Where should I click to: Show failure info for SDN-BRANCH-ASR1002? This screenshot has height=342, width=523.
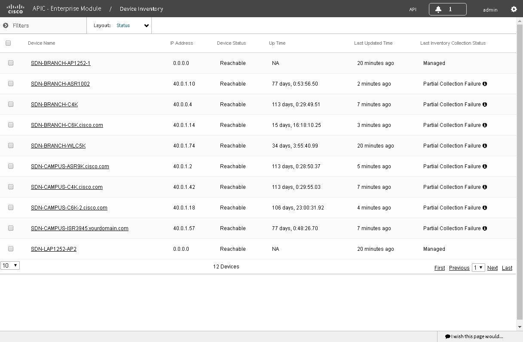point(485,84)
